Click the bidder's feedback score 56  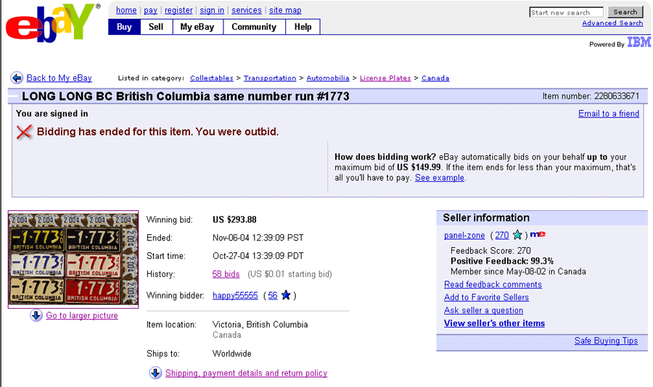(273, 296)
